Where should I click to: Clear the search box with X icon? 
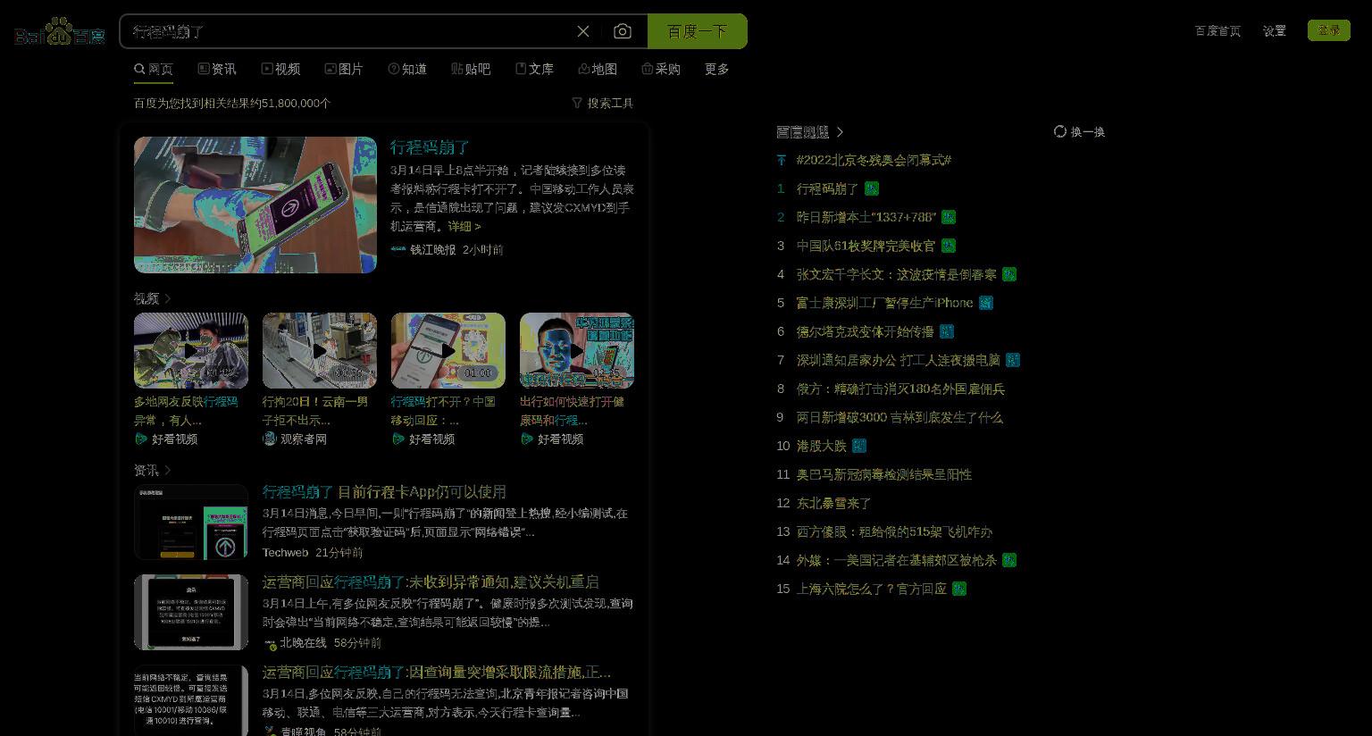pos(583,31)
